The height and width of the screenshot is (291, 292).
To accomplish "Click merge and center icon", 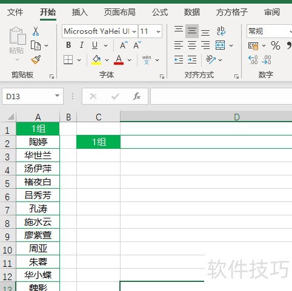I will click(220, 45).
